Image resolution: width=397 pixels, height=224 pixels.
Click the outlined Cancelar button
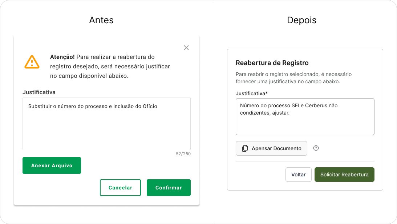(x=120, y=188)
